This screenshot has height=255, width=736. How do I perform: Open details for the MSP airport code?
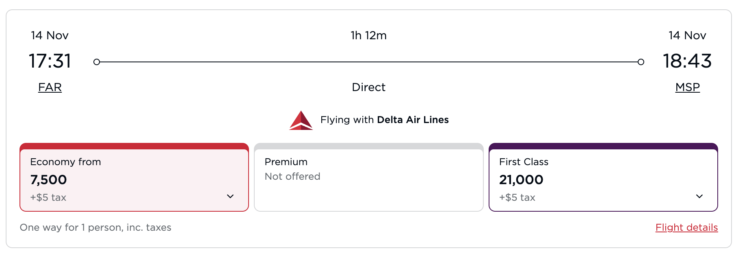tap(687, 87)
